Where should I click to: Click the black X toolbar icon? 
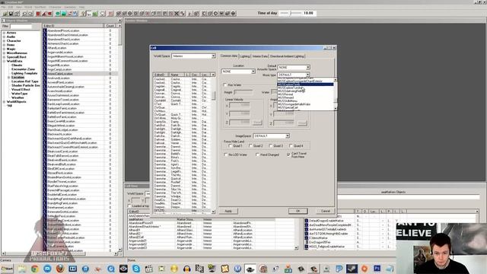click(177, 14)
